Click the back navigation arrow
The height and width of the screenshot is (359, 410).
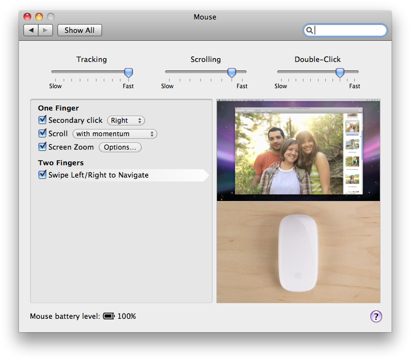click(31, 30)
